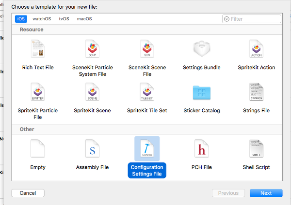Click the 'Rich Text File' label
Image resolution: width=291 pixels, height=205 pixels.
[38, 67]
